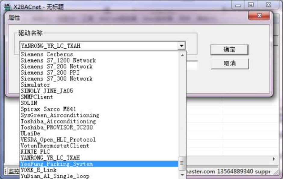
Task: Select SNMPClient in the list
Action: pos(99,97)
